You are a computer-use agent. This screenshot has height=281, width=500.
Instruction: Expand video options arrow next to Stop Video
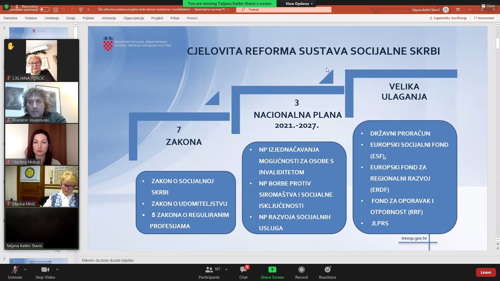pos(57,270)
